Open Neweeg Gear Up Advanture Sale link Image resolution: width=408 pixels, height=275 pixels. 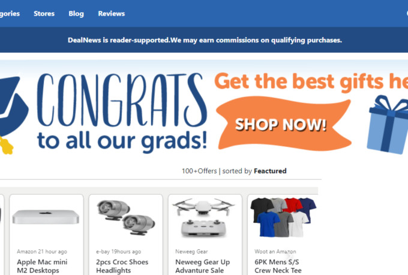[x=202, y=266]
